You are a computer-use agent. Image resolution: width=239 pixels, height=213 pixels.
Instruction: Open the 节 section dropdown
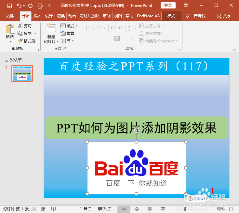point(67,41)
